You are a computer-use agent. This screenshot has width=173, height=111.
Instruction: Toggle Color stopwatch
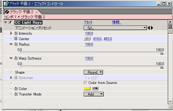pyautogui.click(x=16, y=88)
